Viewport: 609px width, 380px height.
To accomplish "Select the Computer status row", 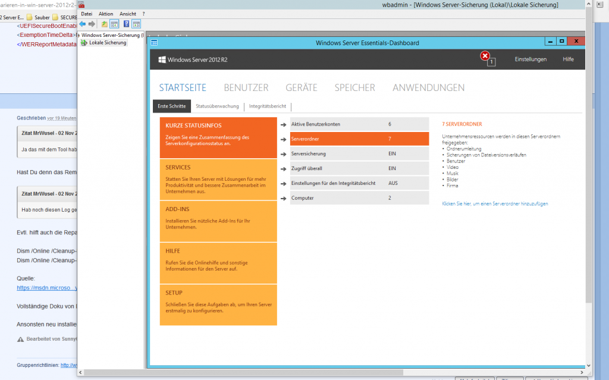I will (x=359, y=198).
